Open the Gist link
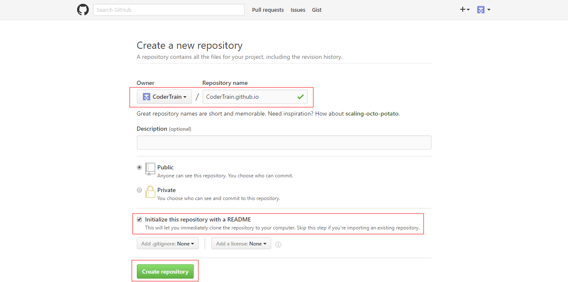Screen dimensions: 568x282 click(317, 10)
